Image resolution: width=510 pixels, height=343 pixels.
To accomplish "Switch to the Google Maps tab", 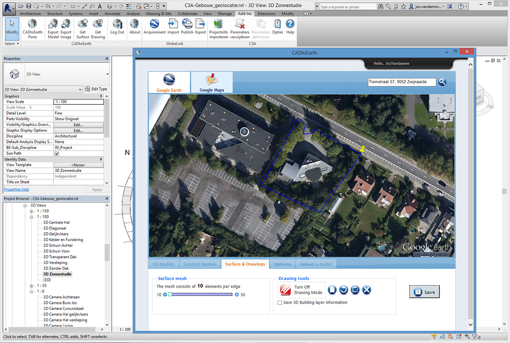I will 212,82.
